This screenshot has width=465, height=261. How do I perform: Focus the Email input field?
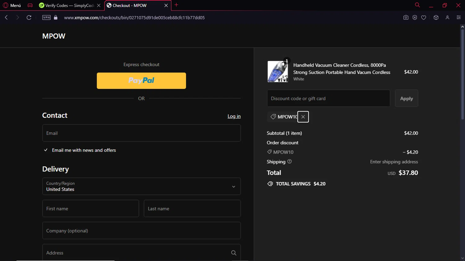pos(141,133)
